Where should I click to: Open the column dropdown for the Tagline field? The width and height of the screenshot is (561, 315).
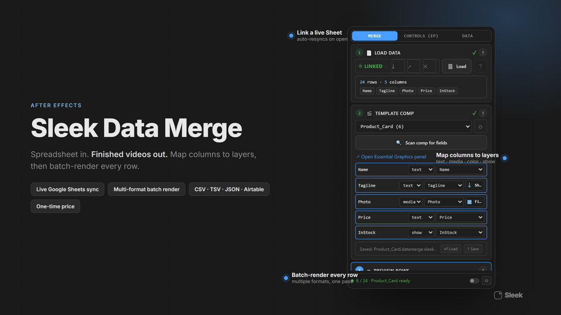tap(444, 185)
